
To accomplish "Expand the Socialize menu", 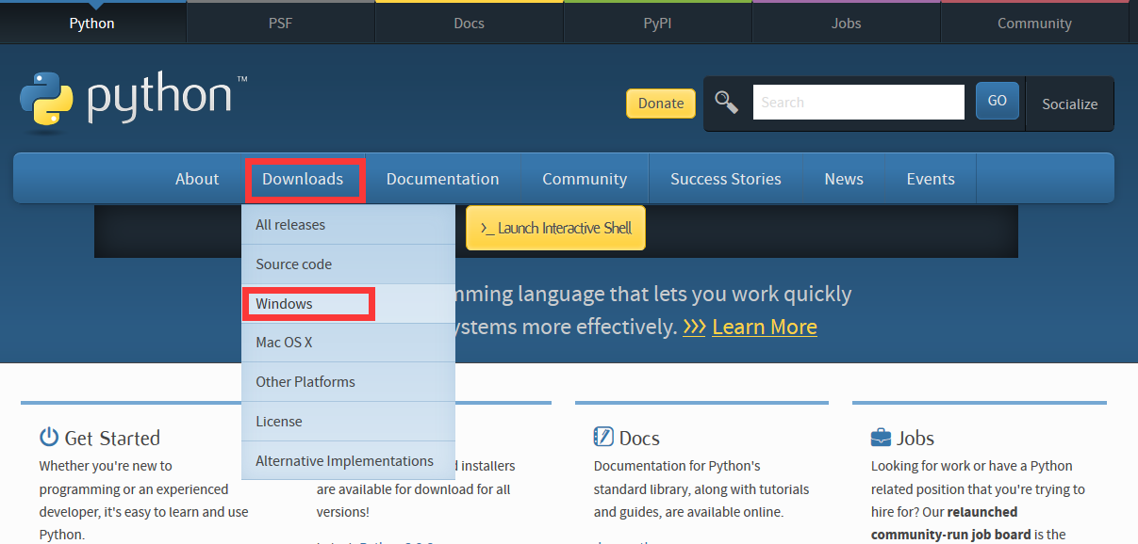I will (1069, 104).
